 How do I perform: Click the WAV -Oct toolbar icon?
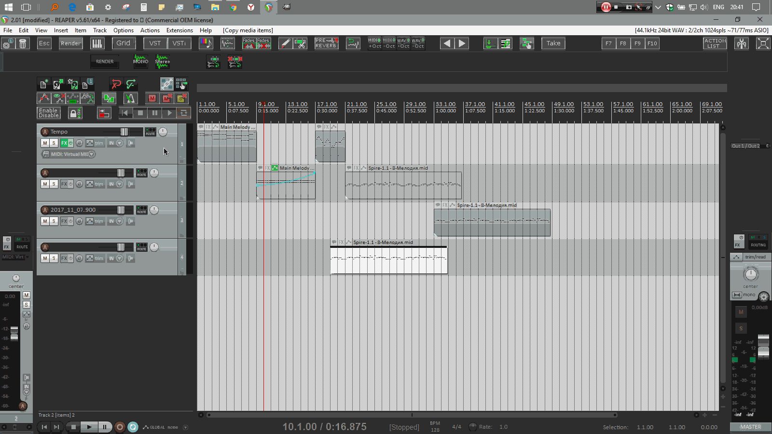(x=418, y=43)
